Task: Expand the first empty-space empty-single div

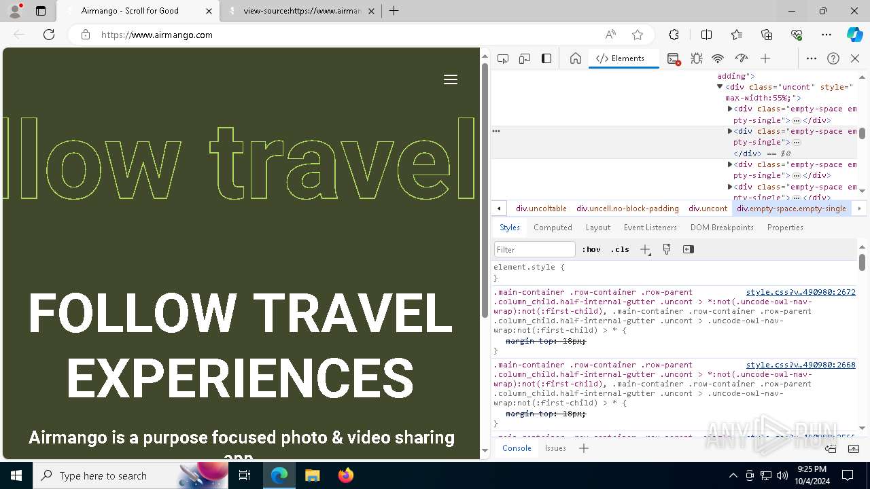Action: tap(730, 109)
